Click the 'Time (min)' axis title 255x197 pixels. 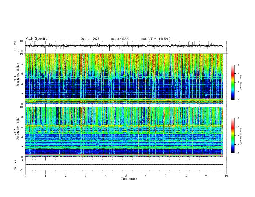pyautogui.click(x=129, y=179)
